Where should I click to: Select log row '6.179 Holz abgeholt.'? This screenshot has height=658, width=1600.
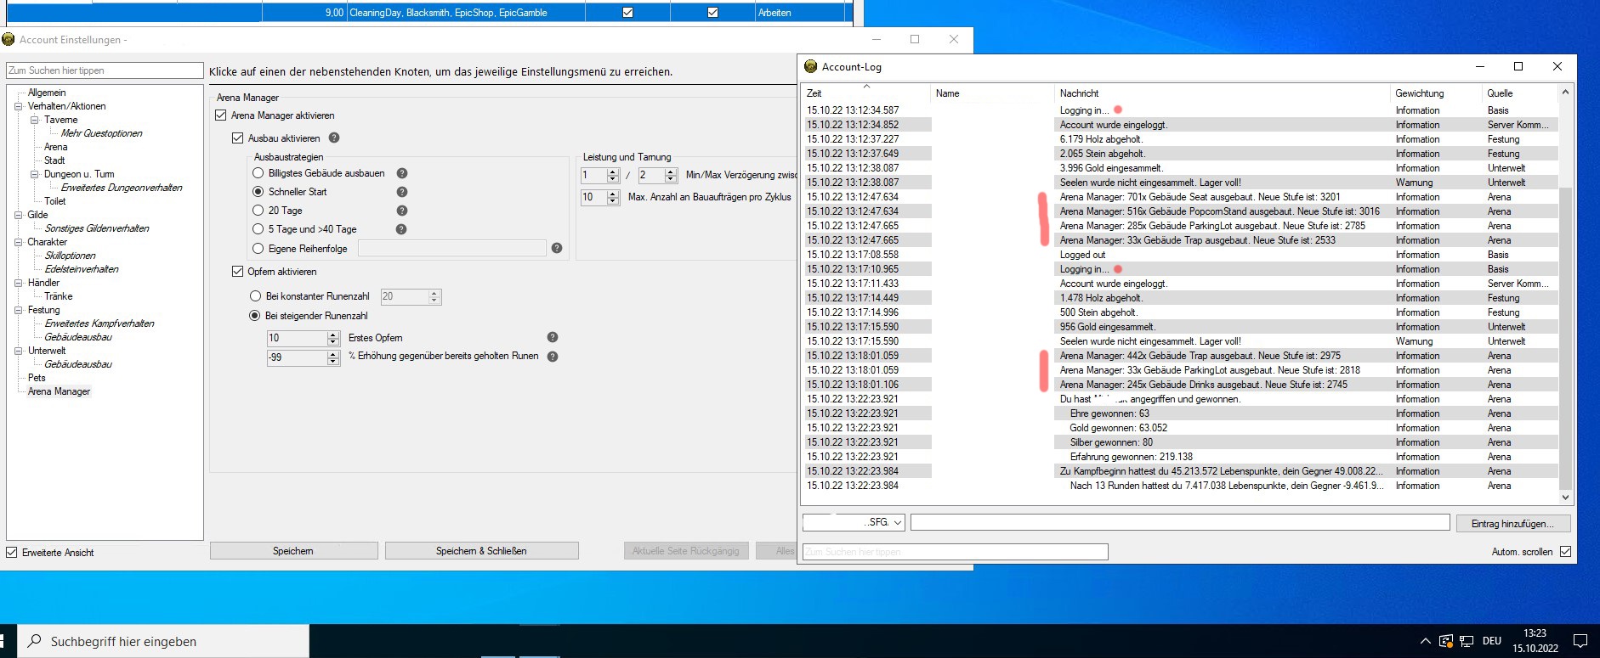tap(1180, 139)
